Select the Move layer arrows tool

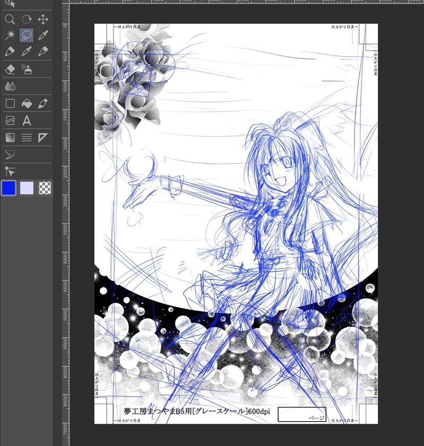point(43,20)
